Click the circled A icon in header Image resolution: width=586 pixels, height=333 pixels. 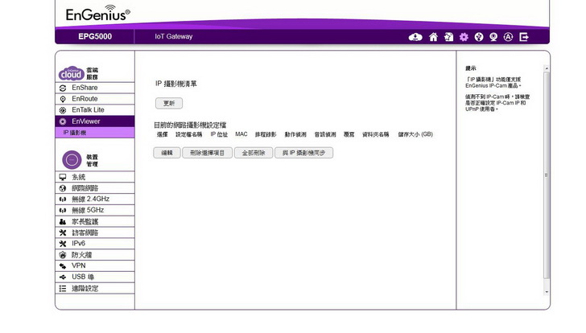[509, 37]
